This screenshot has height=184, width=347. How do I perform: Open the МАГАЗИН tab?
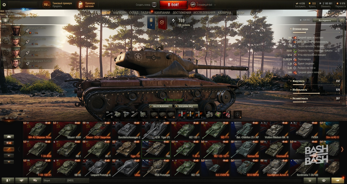(x=120, y=13)
